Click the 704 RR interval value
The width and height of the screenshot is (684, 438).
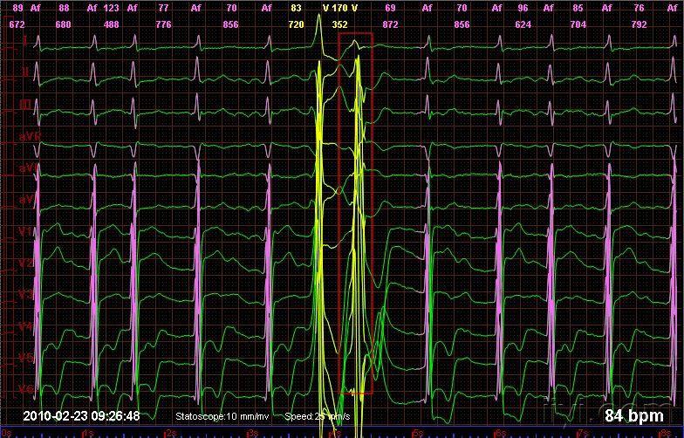(x=578, y=24)
